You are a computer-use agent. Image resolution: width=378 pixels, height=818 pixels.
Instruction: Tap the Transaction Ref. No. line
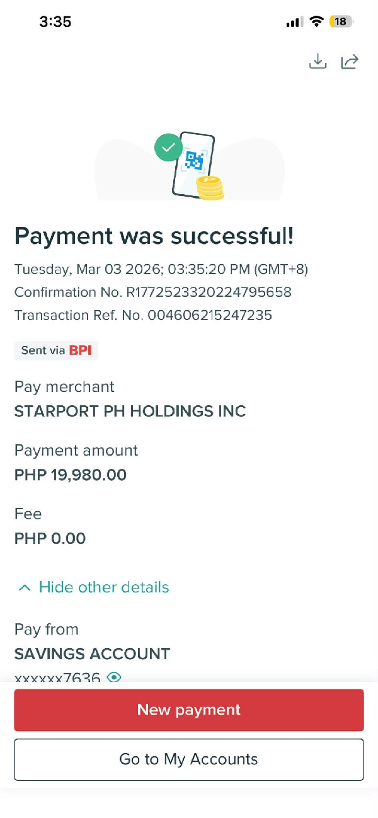(x=144, y=315)
